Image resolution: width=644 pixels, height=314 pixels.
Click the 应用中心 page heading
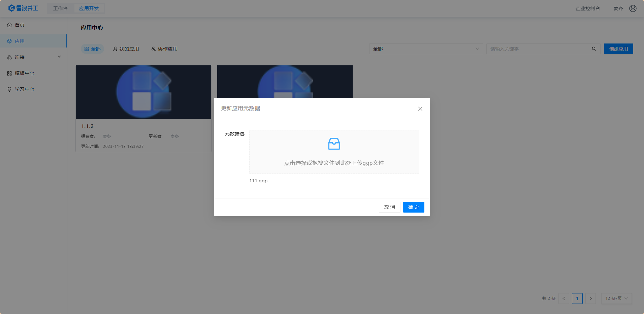pyautogui.click(x=92, y=28)
